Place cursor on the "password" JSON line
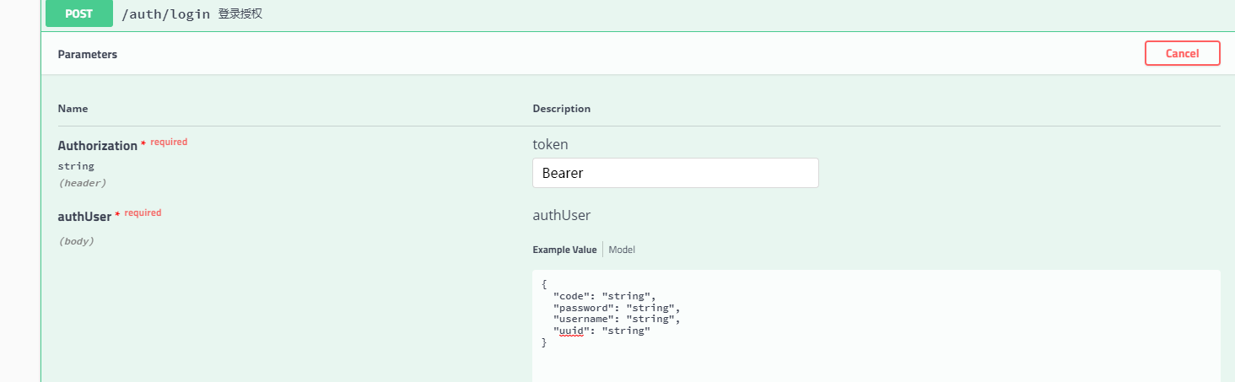1235x382 pixels. point(616,308)
